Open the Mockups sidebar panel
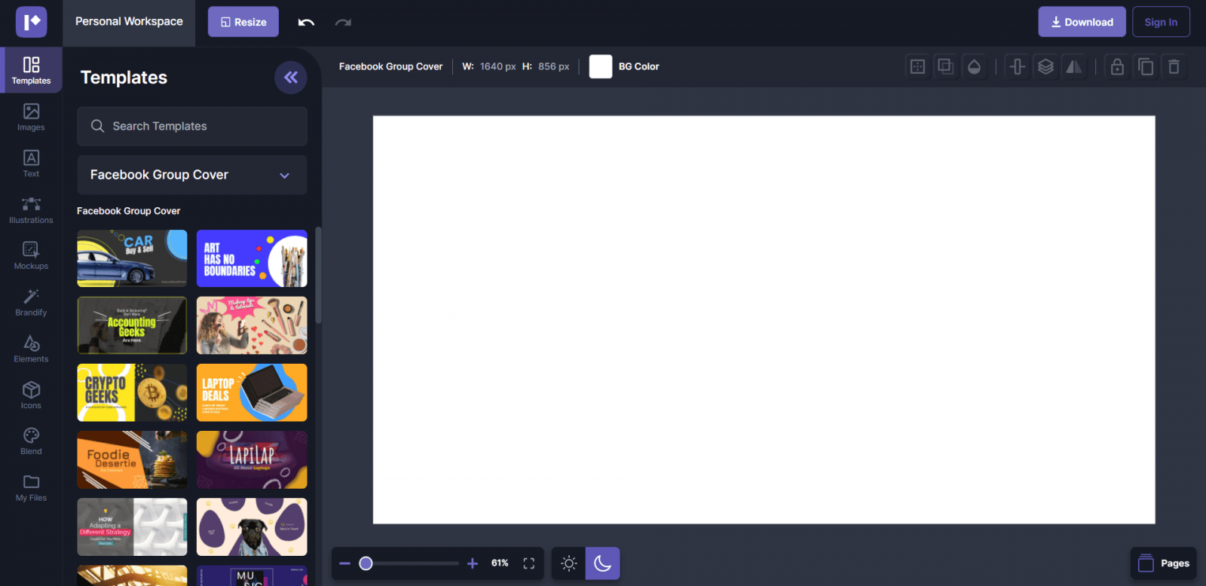 coord(31,256)
